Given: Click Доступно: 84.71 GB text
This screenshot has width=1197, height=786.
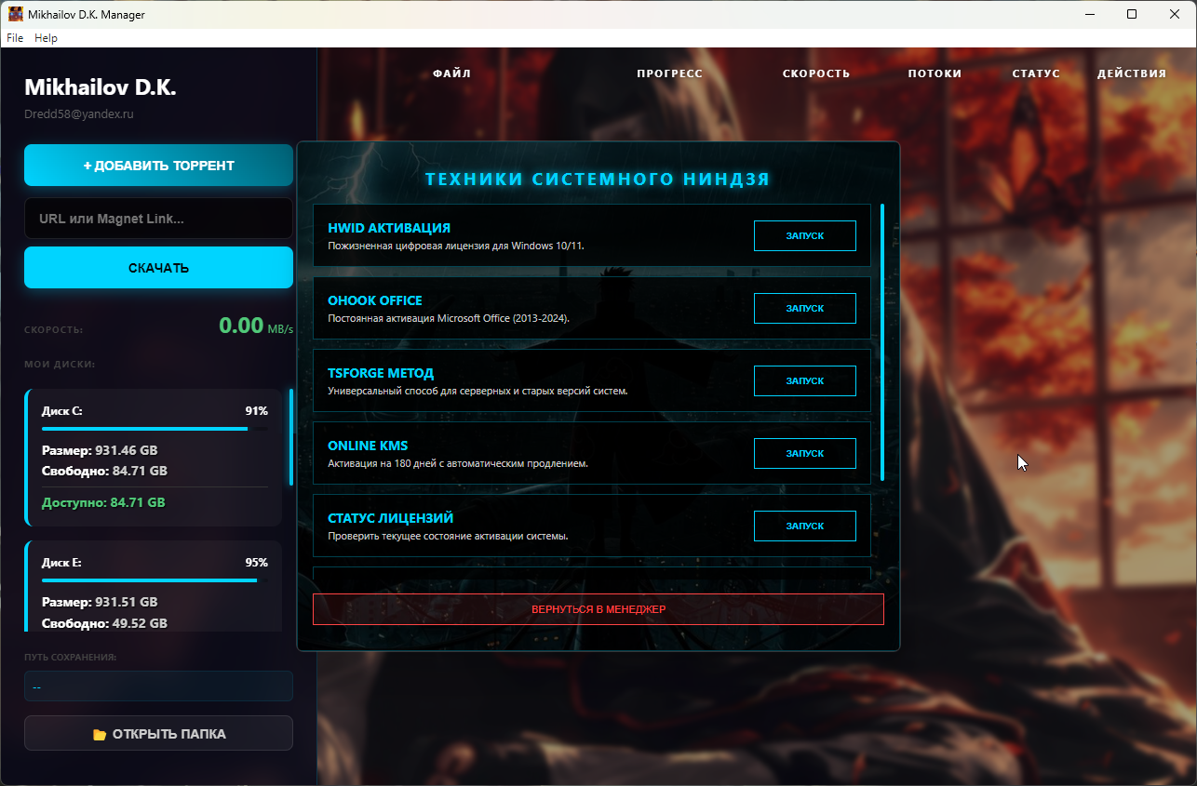Looking at the screenshot, I should tap(103, 502).
